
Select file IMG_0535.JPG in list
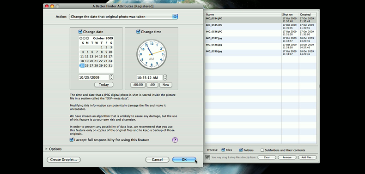click(261, 26)
